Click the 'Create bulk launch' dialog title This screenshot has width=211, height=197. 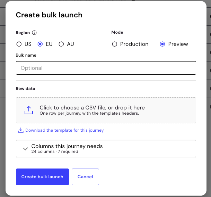pos(49,15)
